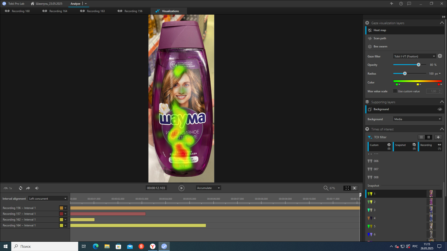Switch to the Recording 156 tab
The image size is (447, 251).
click(x=130, y=11)
